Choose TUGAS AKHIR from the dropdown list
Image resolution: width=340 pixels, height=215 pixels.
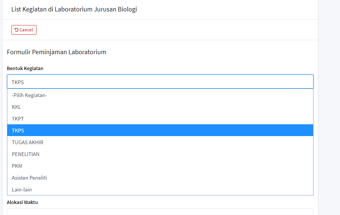click(28, 142)
